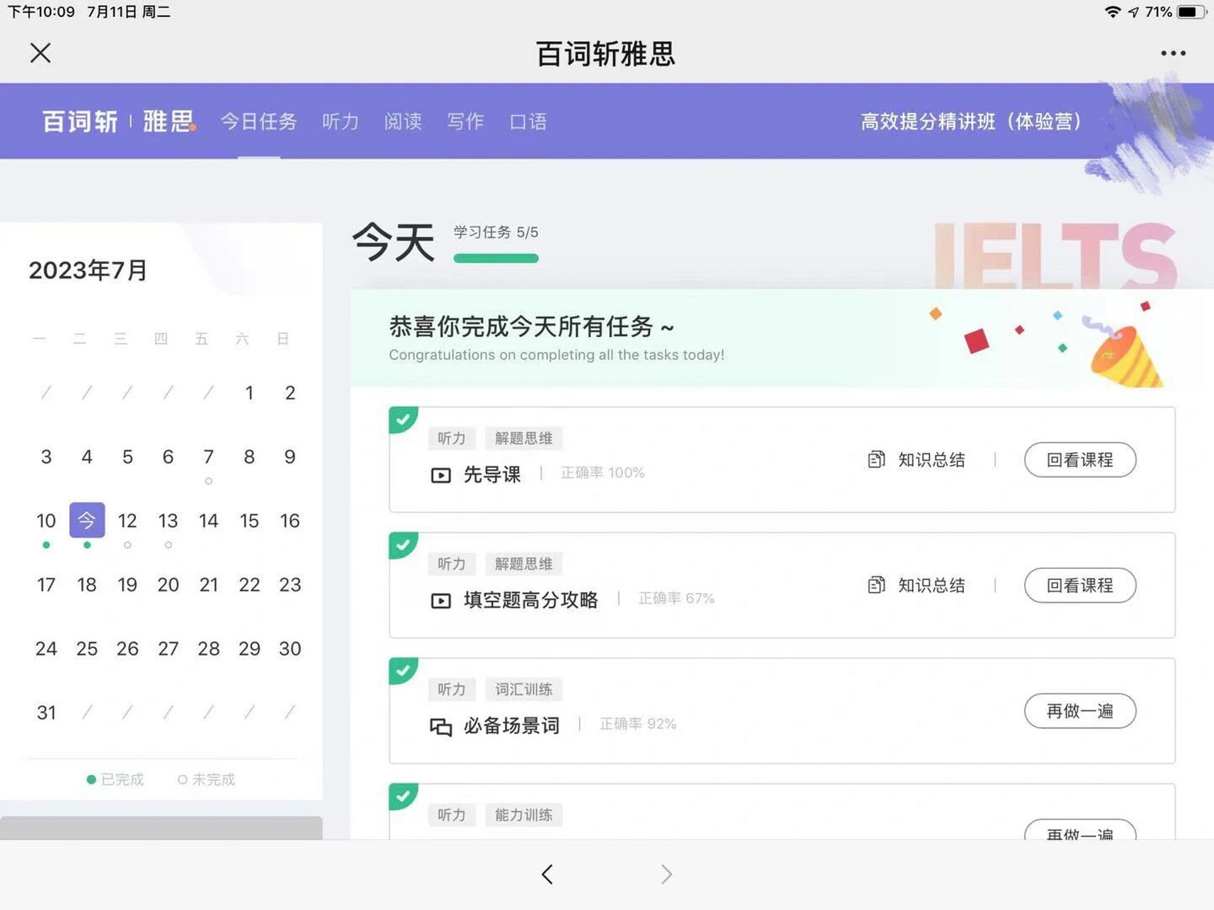Image resolution: width=1214 pixels, height=910 pixels.
Task: Tap the battery icon in status bar
Action: click(1191, 11)
